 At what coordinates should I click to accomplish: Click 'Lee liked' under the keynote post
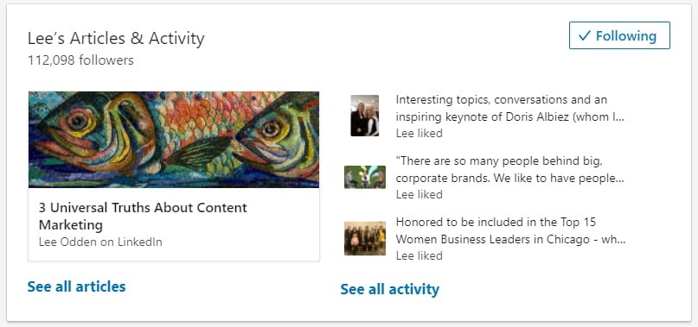point(419,133)
